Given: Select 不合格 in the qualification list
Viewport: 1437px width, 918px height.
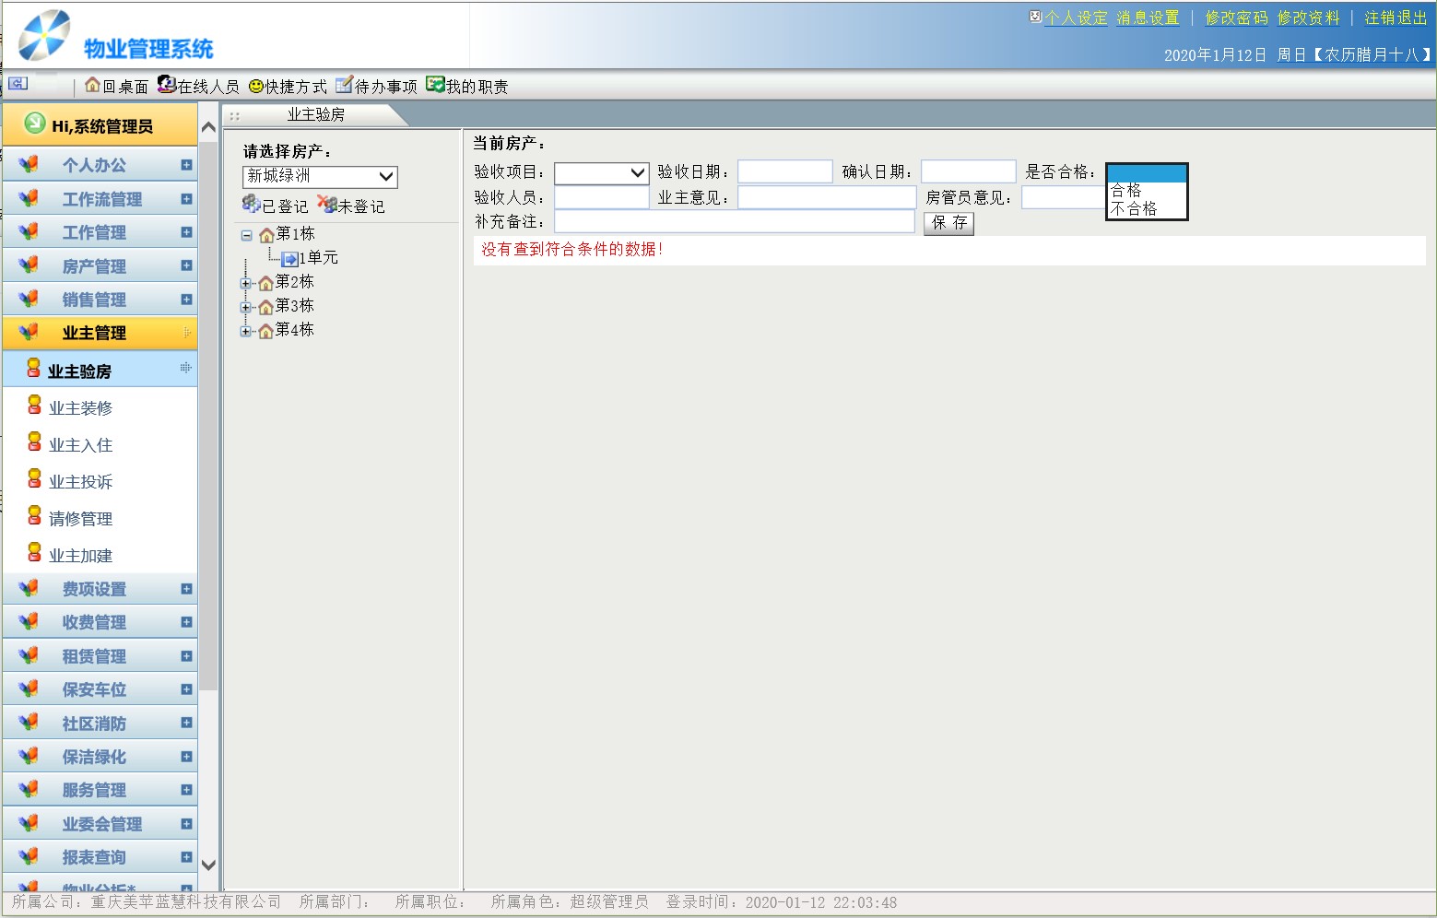Looking at the screenshot, I should coord(1134,209).
